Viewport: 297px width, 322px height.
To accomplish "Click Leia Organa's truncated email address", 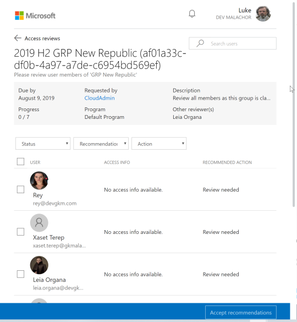I will [x=58, y=288].
